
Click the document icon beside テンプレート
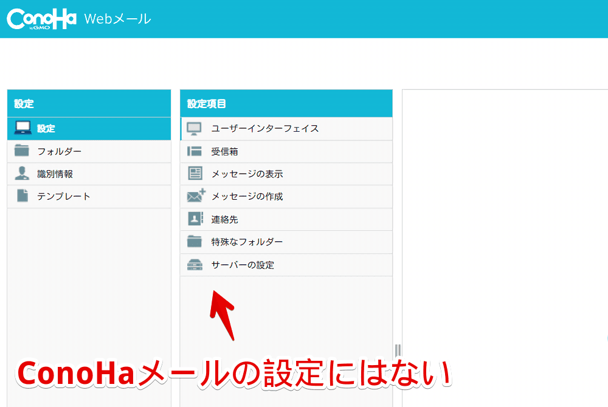tap(22, 196)
